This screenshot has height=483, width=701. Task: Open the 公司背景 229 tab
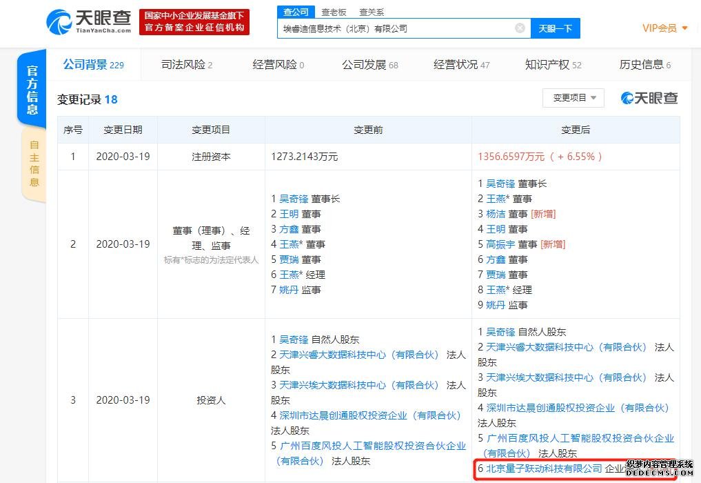[x=94, y=64]
